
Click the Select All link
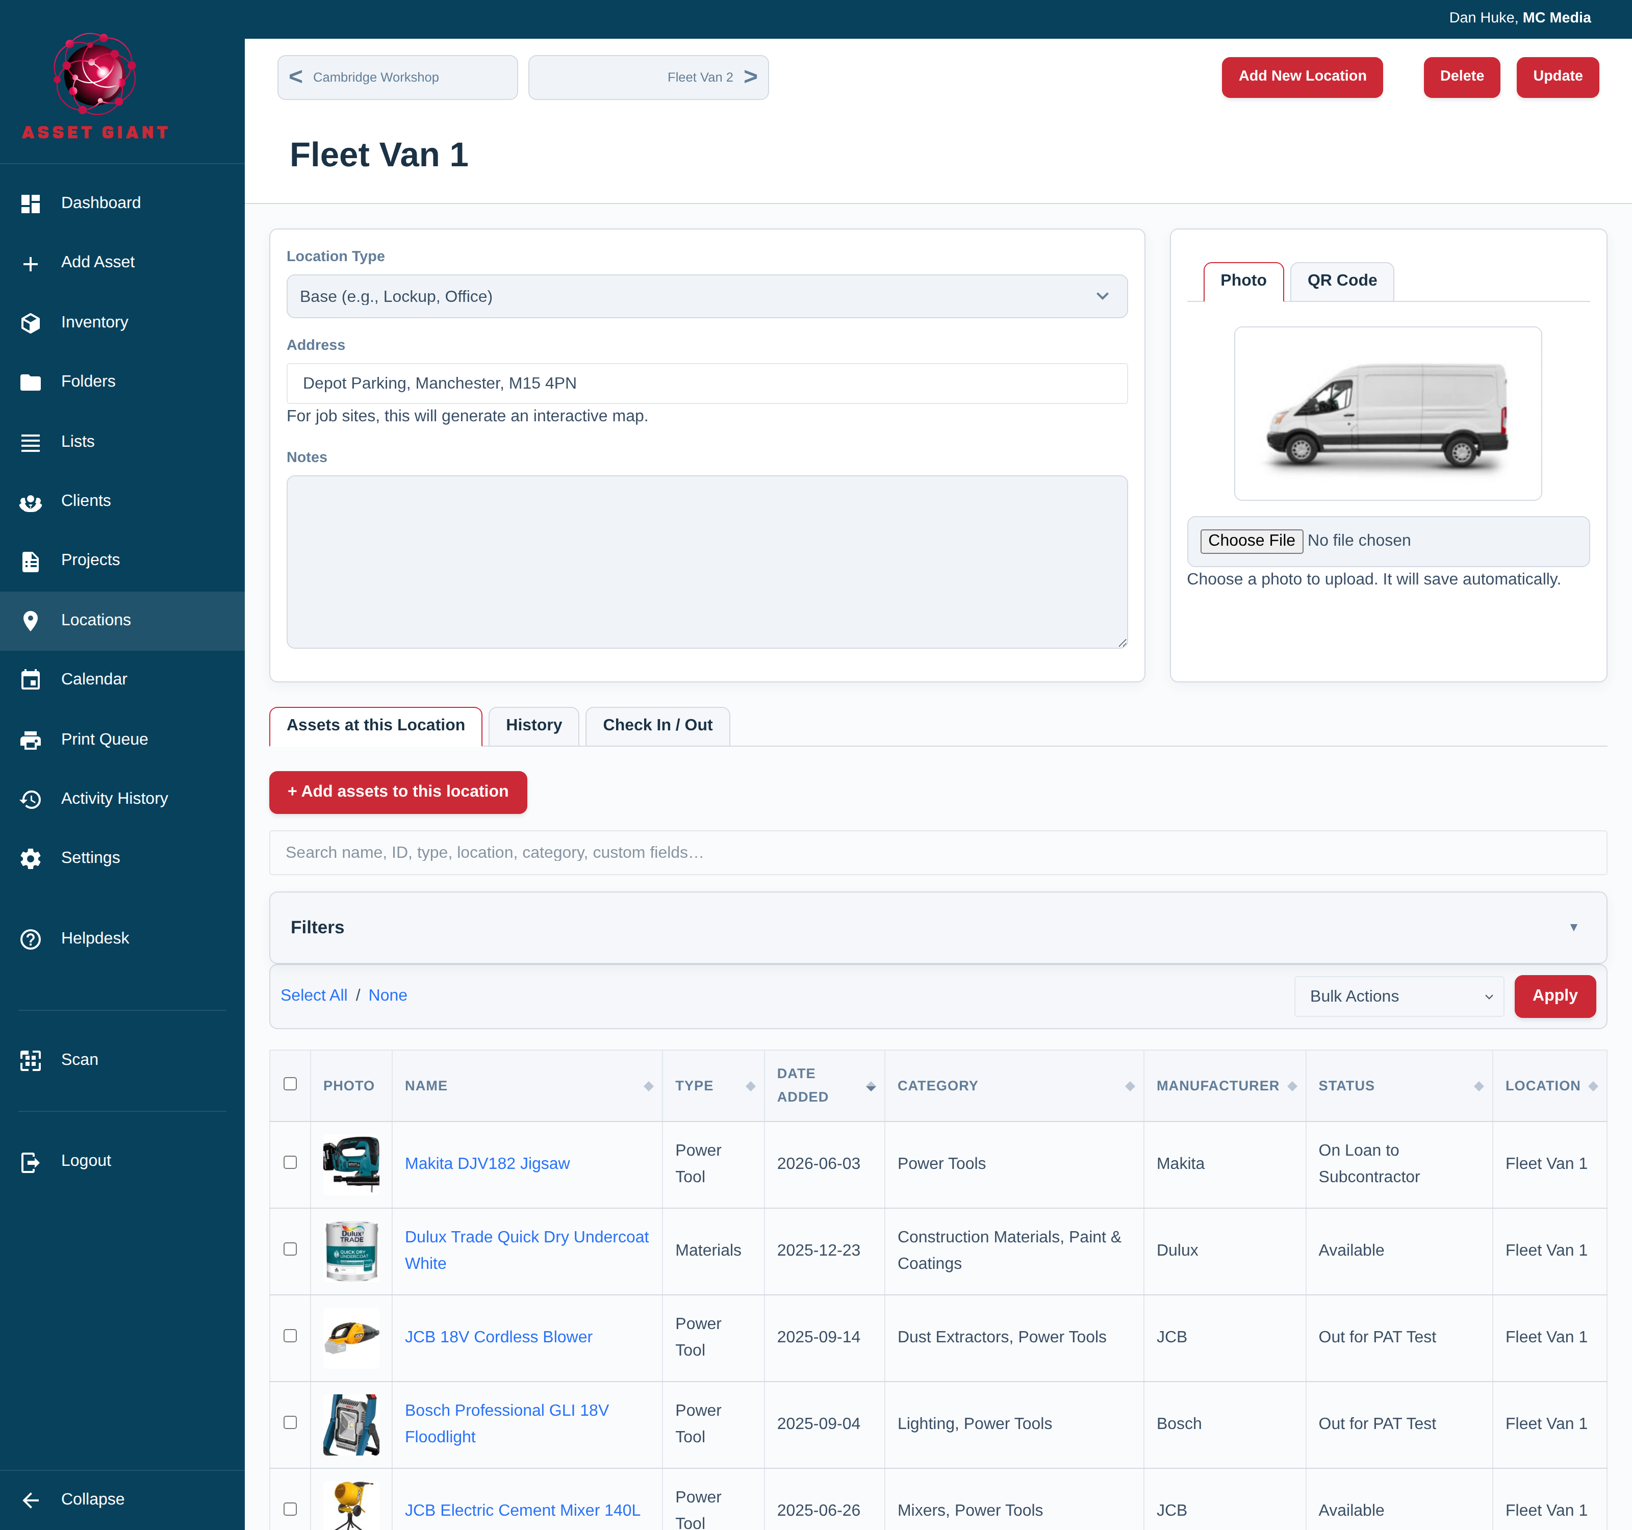pyautogui.click(x=314, y=996)
